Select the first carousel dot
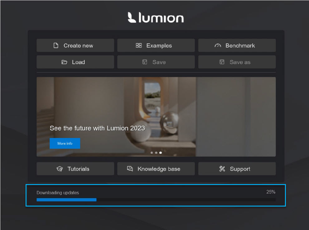 click(152, 153)
